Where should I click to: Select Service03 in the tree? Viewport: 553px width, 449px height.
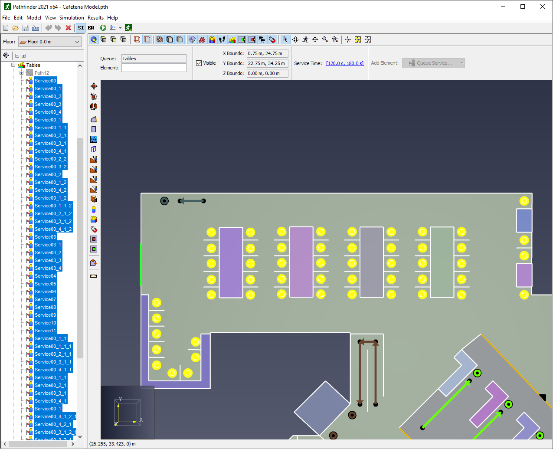[x=45, y=237]
